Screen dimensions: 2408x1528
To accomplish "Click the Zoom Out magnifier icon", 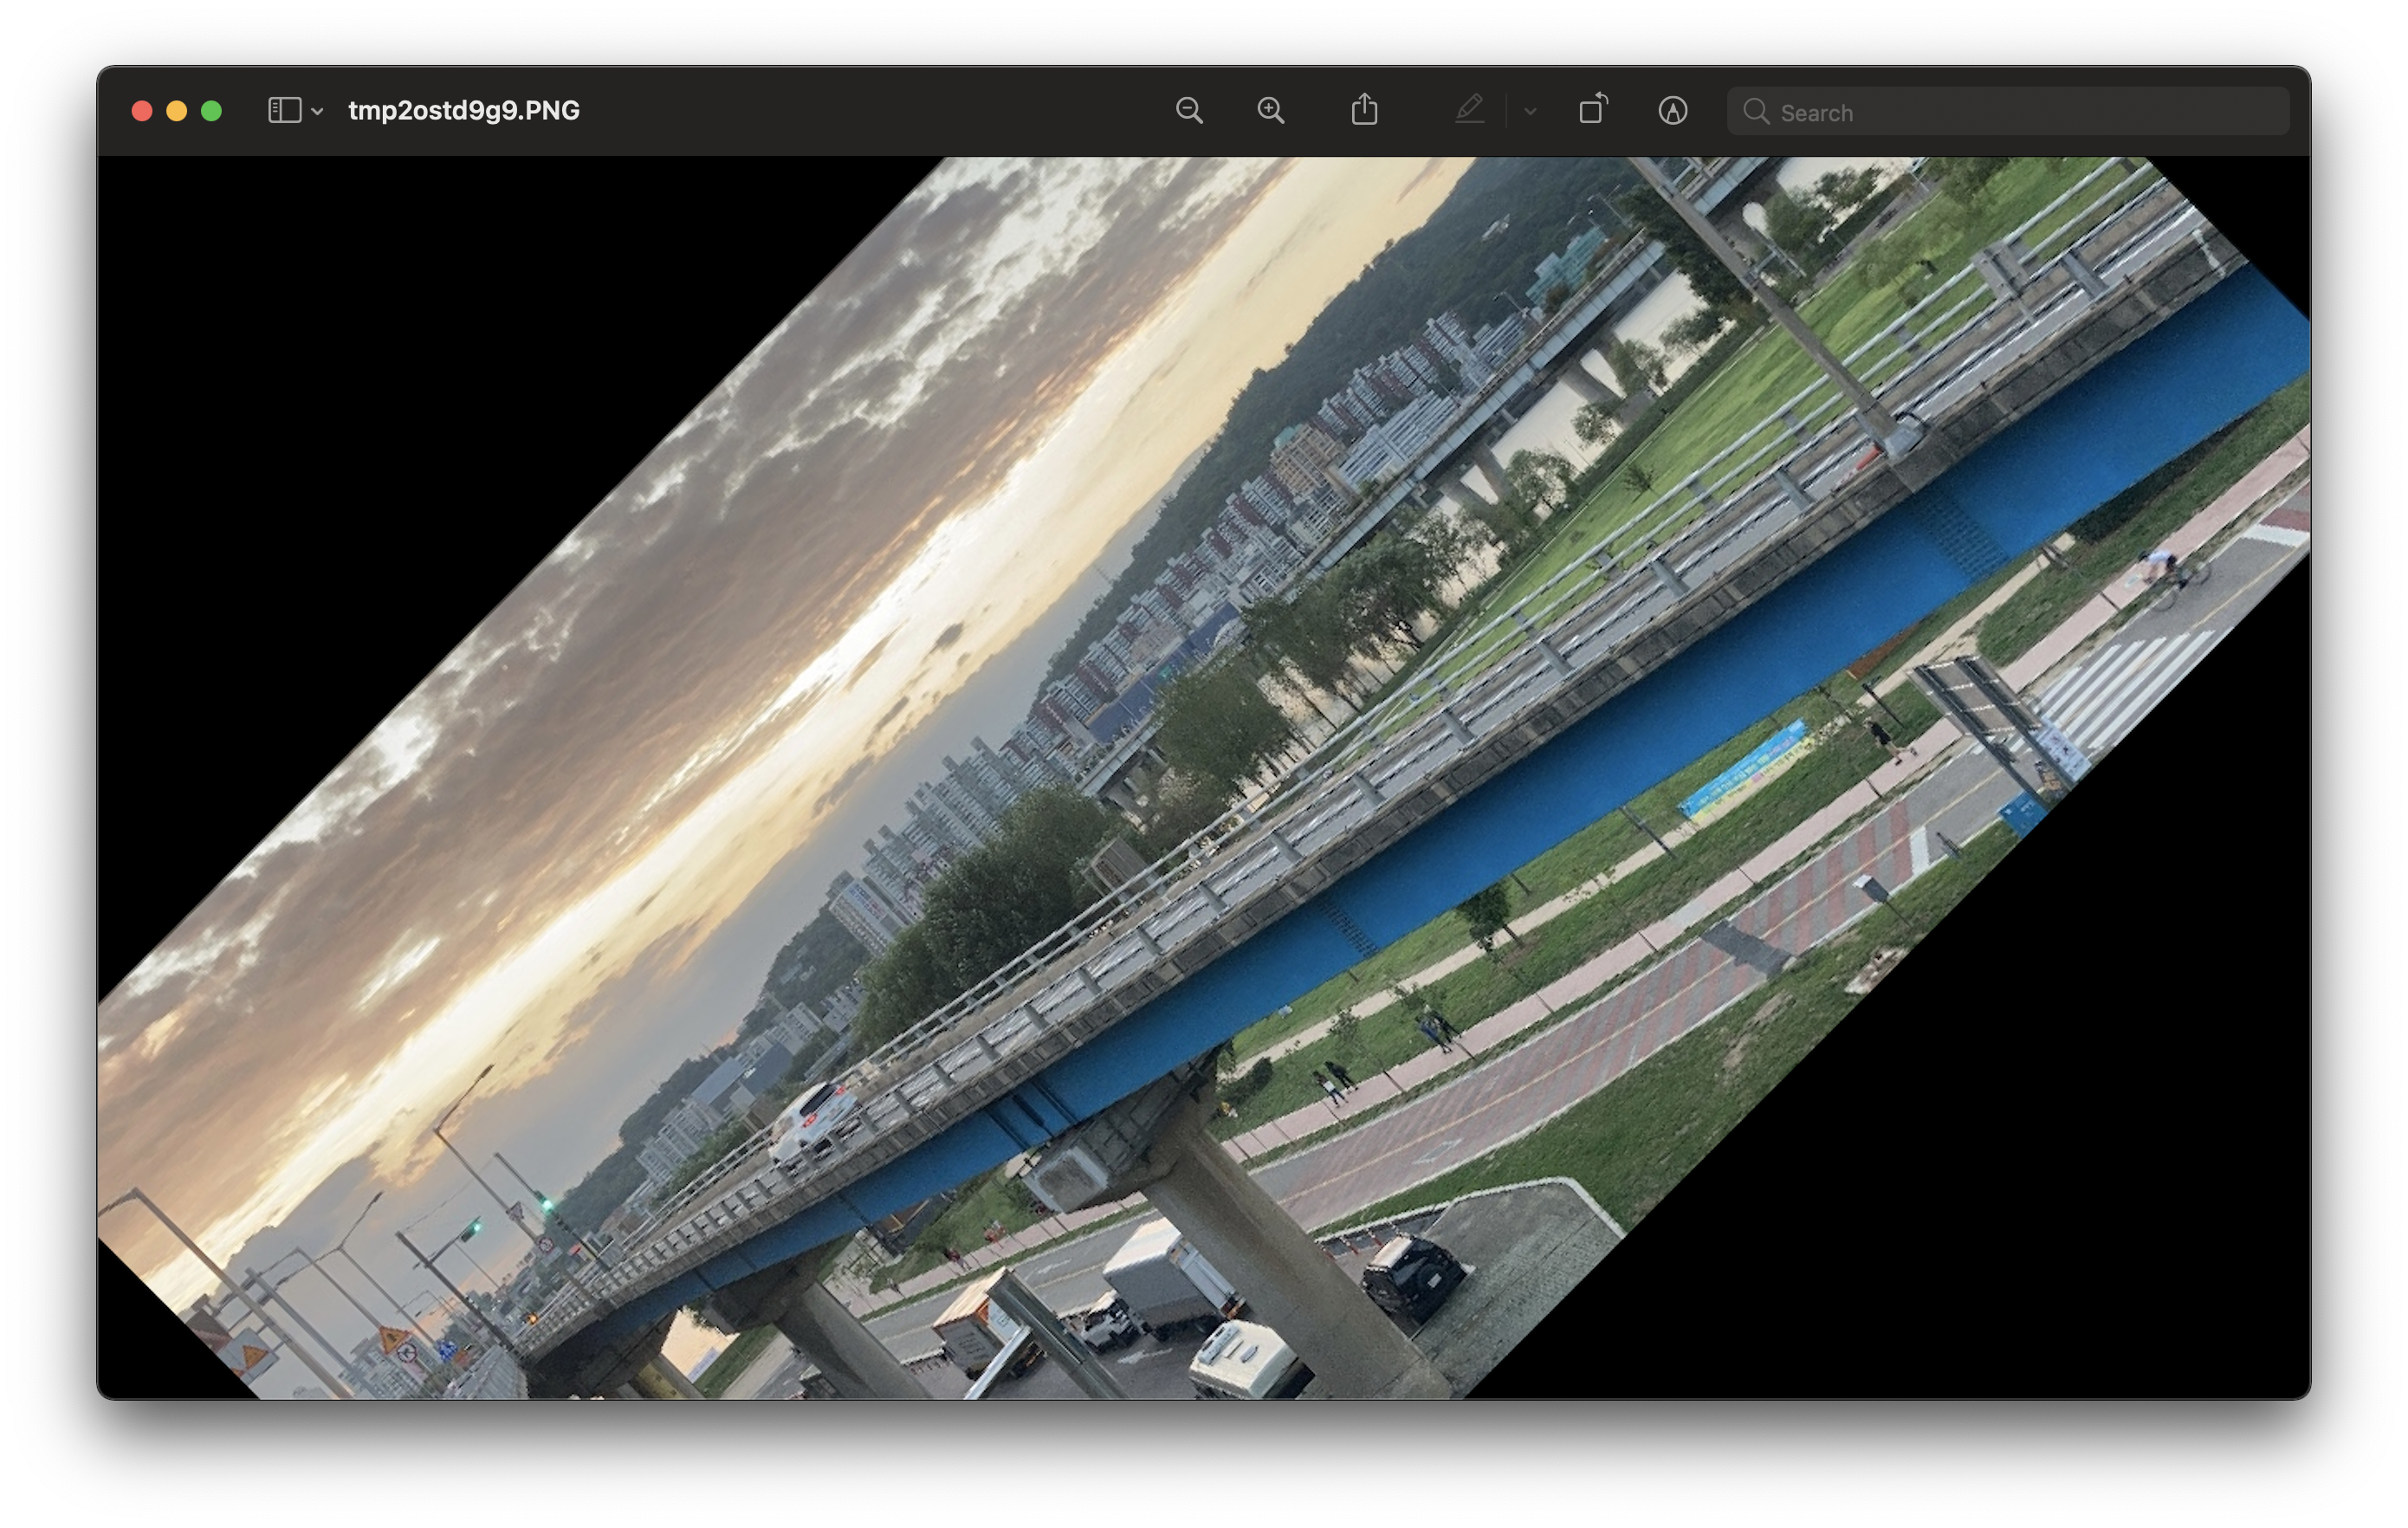I will point(1189,111).
